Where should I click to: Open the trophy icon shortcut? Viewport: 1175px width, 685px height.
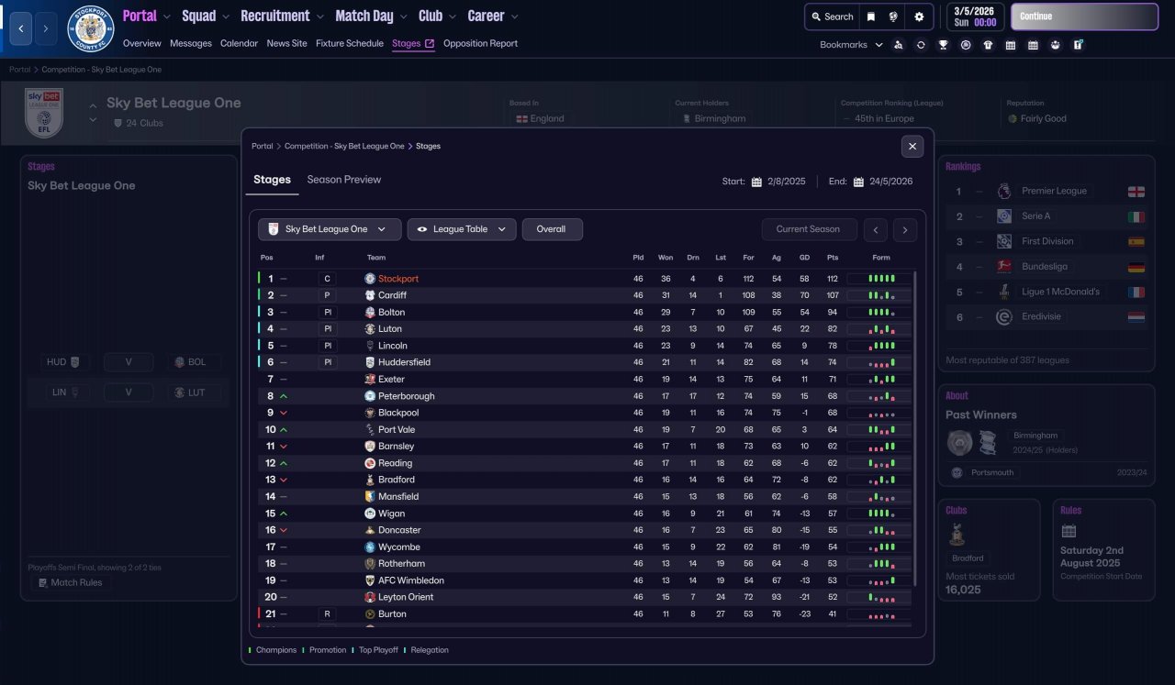(943, 45)
